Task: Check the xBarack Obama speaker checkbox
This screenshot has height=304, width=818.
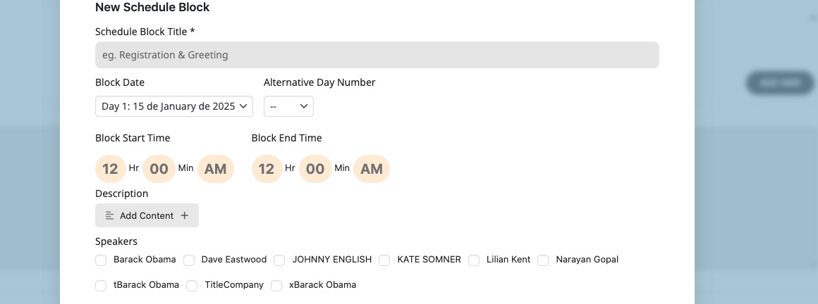Action: point(276,286)
